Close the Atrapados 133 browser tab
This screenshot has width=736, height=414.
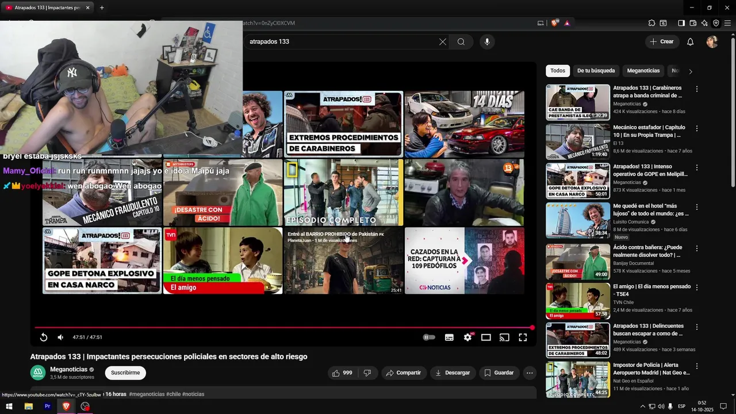click(x=87, y=7)
